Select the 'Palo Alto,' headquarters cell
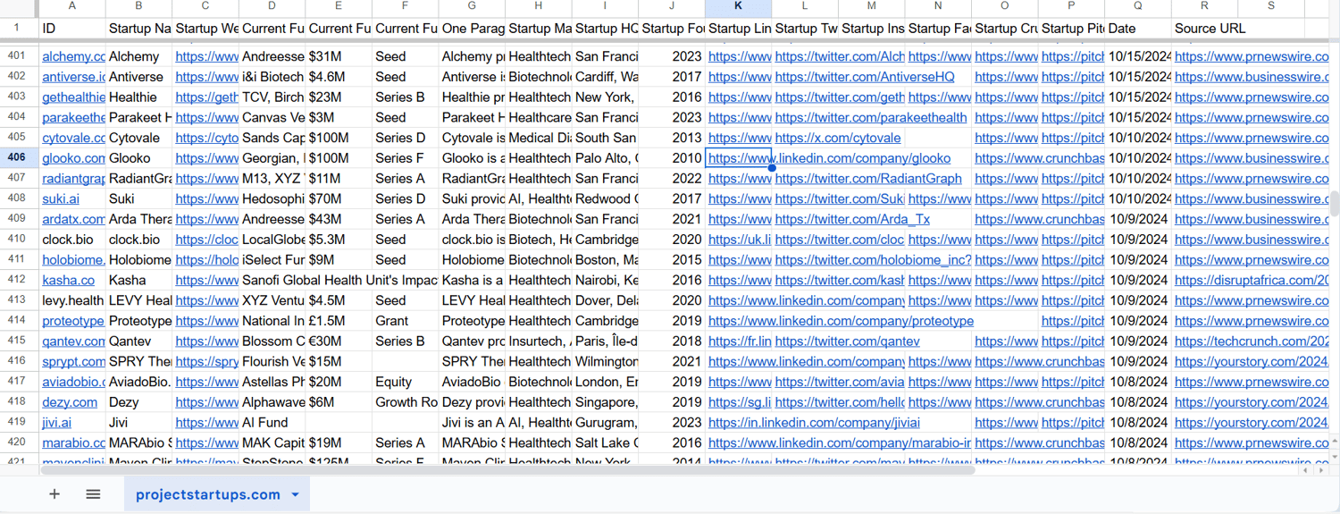The height and width of the screenshot is (514, 1340). click(606, 158)
